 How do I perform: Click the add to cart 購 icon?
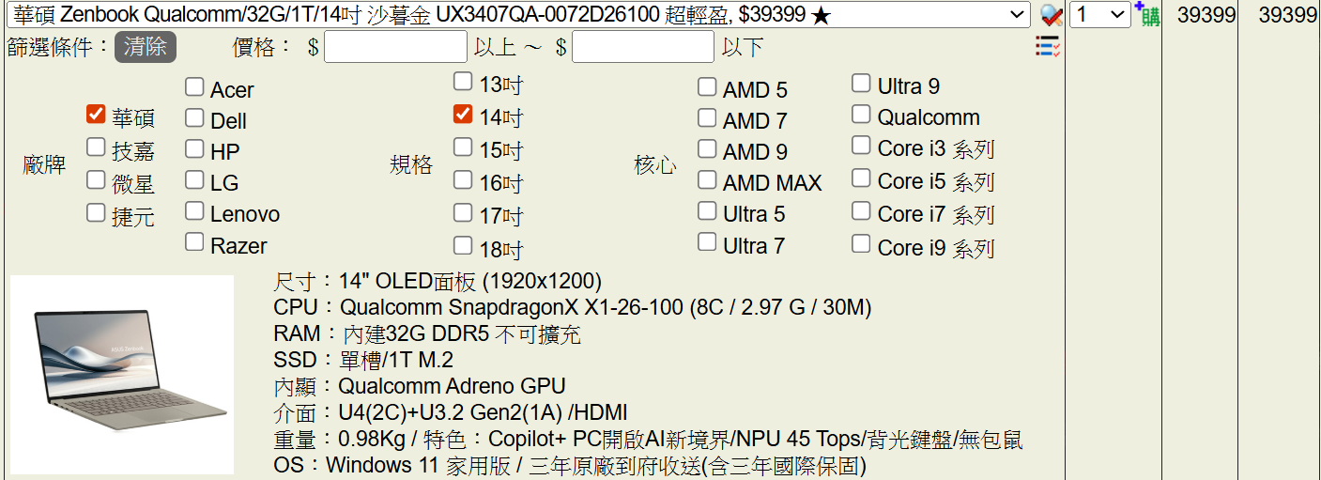pos(1147,14)
